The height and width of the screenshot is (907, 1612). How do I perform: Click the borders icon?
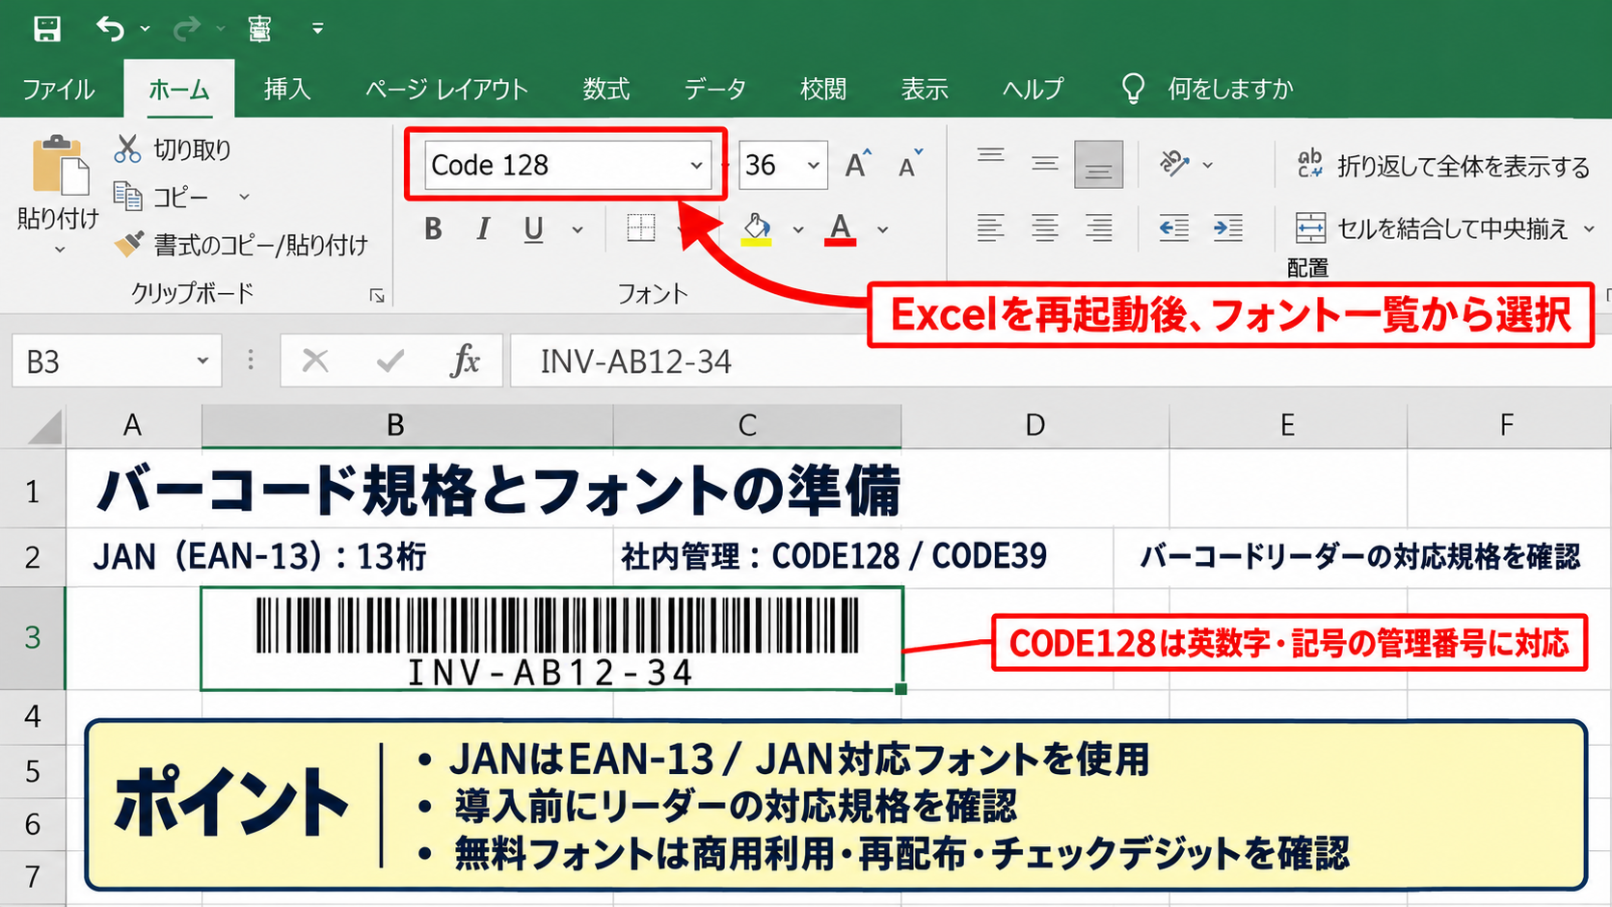(640, 227)
